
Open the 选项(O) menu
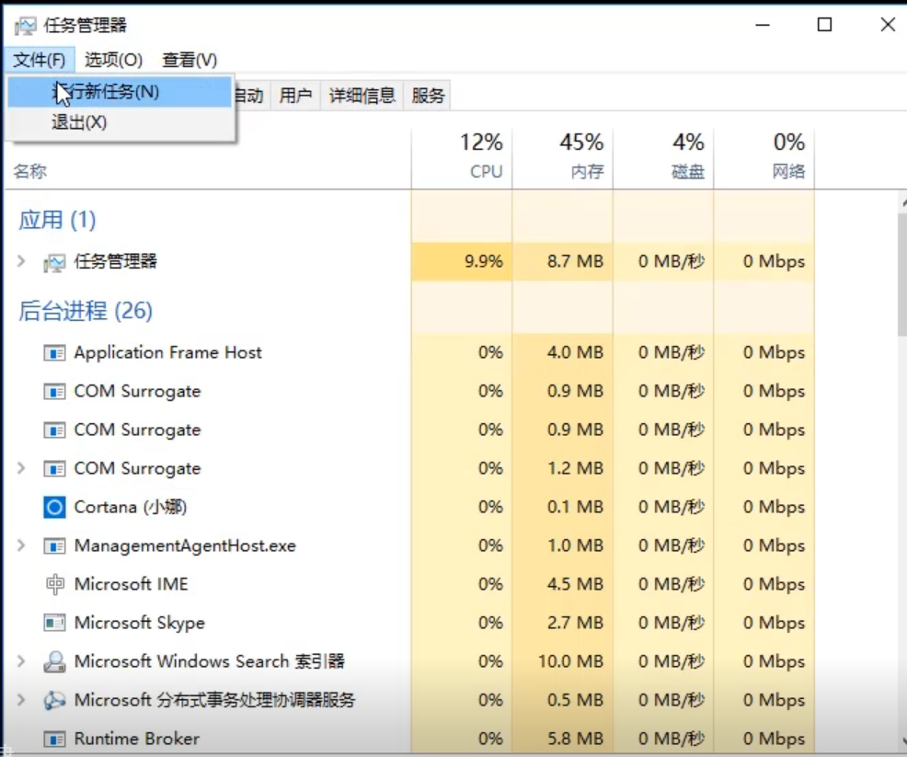pos(113,60)
